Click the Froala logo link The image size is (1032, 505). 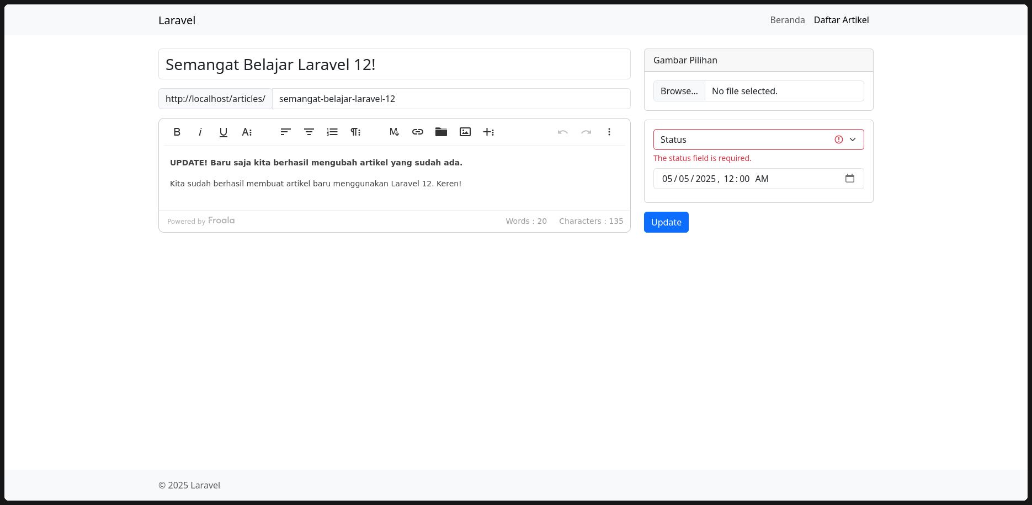point(221,221)
